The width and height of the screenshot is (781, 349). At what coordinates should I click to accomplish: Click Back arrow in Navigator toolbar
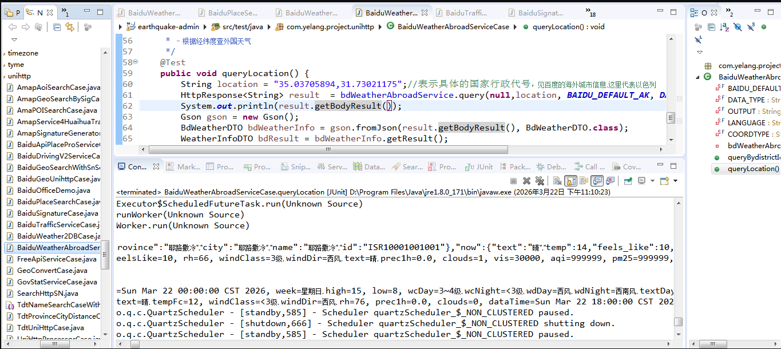(x=12, y=27)
